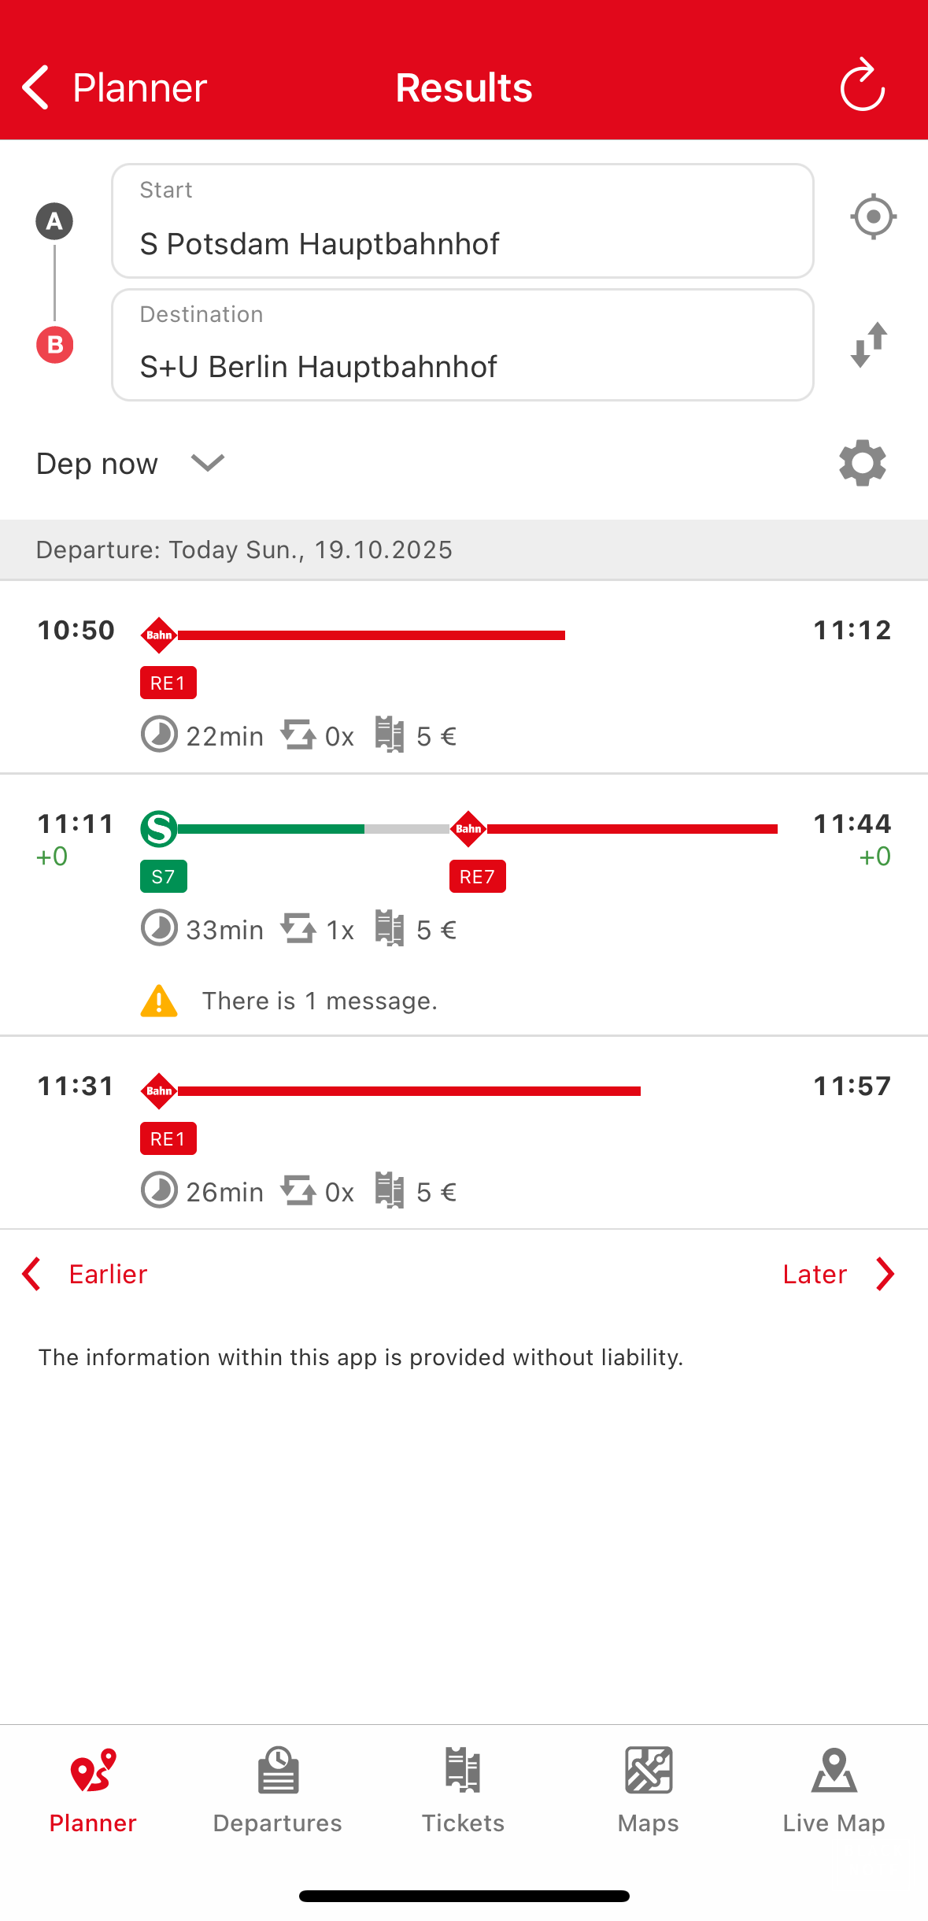
Task: Tap the green S7 line badge
Action: coord(164,876)
